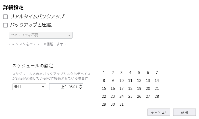Screen dimensions: 199x119
Task: Select day 4 in the calendar
Action: (130, 73)
